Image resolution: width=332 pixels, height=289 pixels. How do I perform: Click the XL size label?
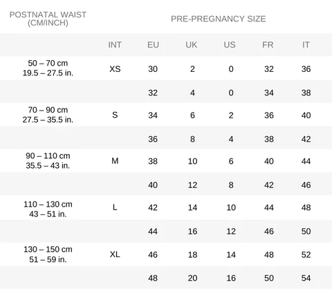coord(115,254)
